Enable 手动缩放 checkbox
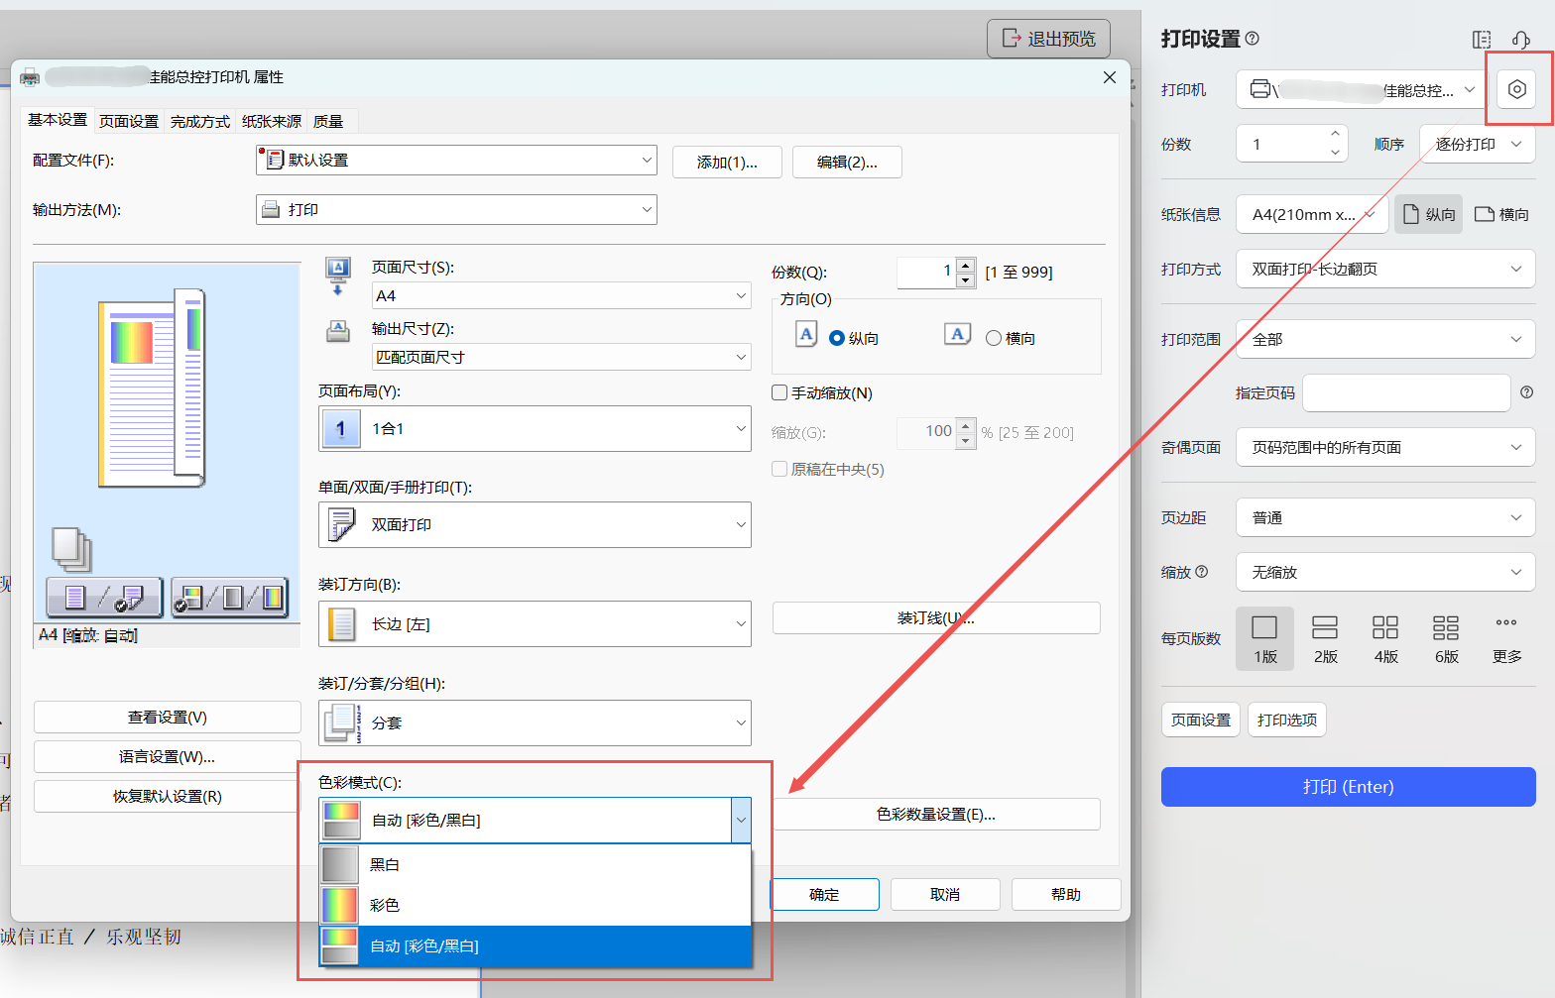The image size is (1555, 998). point(779,392)
